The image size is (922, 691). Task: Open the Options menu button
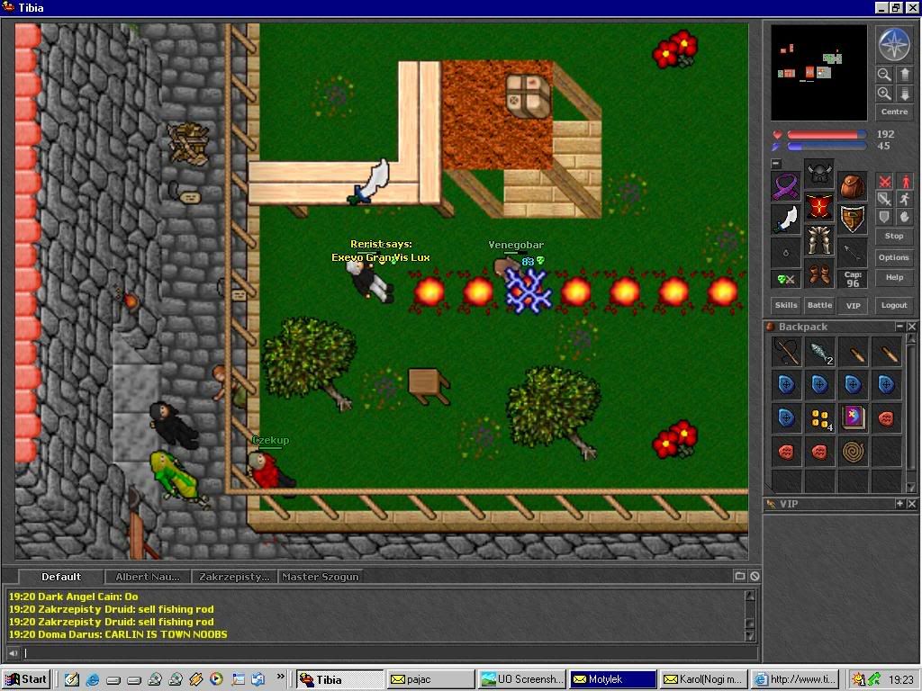tap(894, 257)
